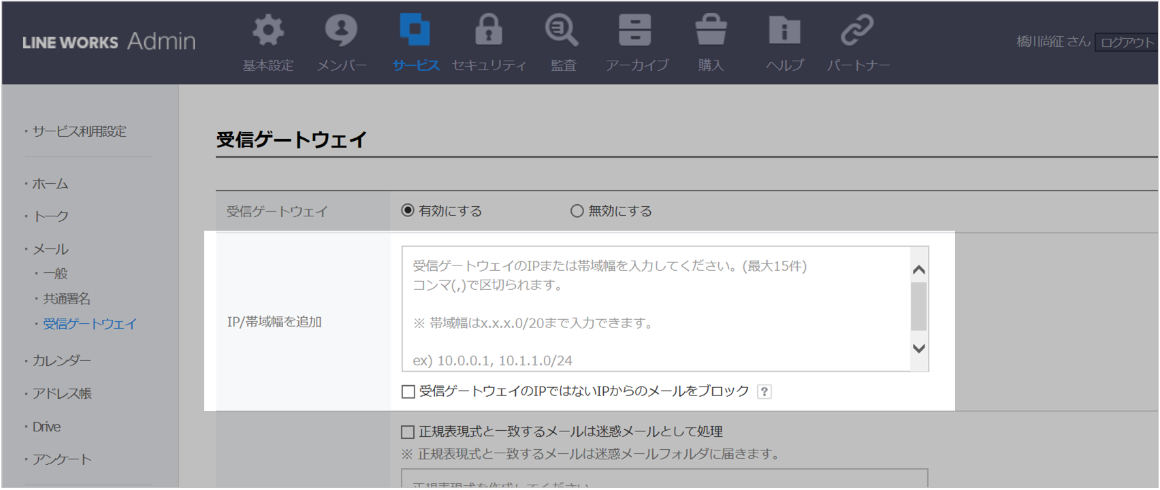Open the 基本設定 gear icon

tap(268, 31)
